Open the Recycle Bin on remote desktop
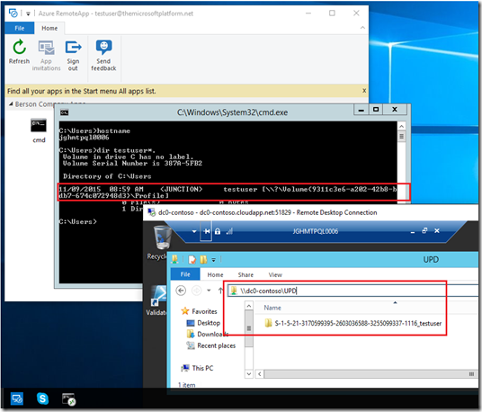 tap(162, 237)
